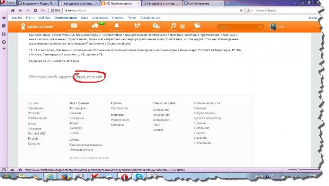329x186 pixels.
Task: Open the Знакомства link
Action: coord(100,18)
